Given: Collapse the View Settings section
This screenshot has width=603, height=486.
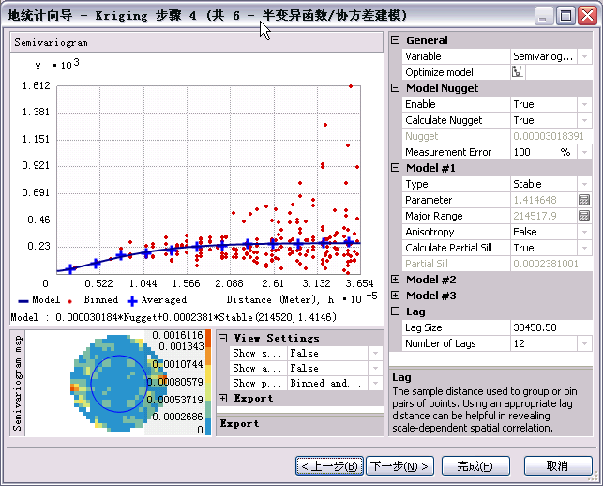Looking at the screenshot, I should 222,338.
